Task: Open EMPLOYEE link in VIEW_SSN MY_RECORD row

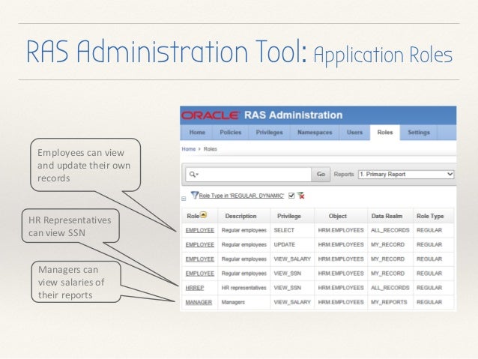Action: click(200, 274)
